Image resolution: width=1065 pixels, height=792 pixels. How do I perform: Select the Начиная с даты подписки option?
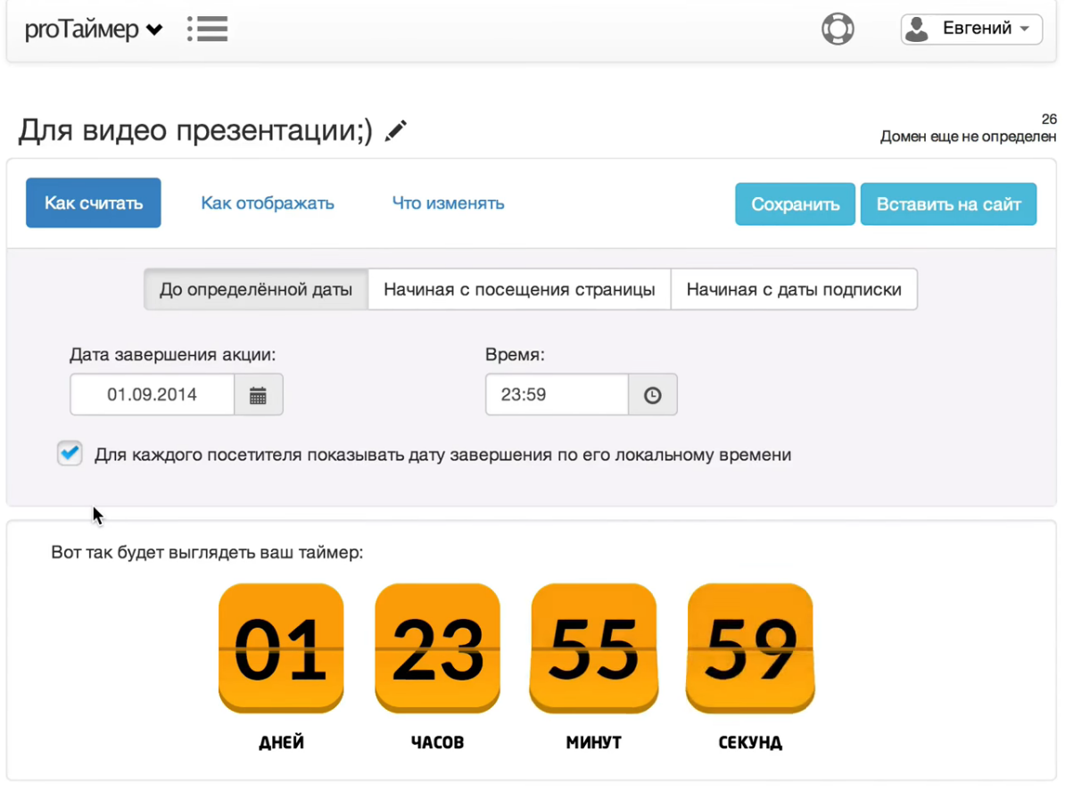pyautogui.click(x=794, y=289)
